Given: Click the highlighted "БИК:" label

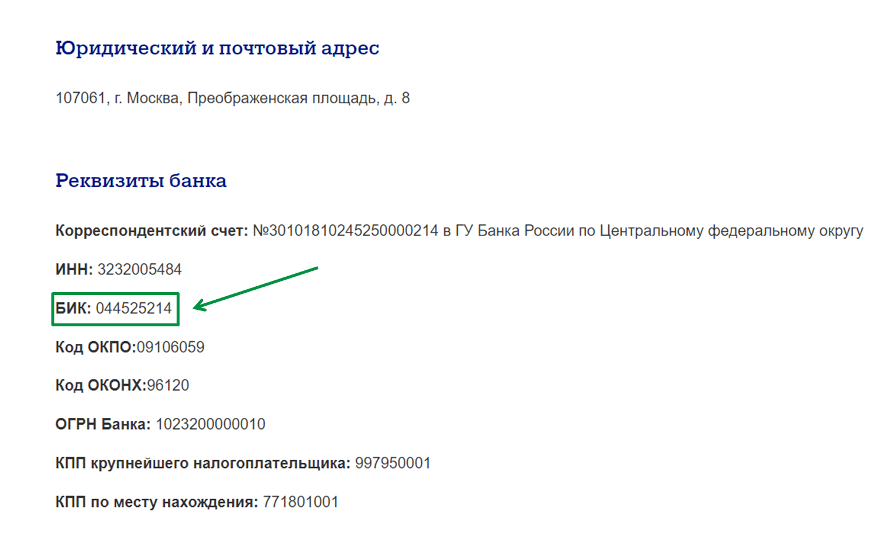Looking at the screenshot, I should pyautogui.click(x=73, y=309).
